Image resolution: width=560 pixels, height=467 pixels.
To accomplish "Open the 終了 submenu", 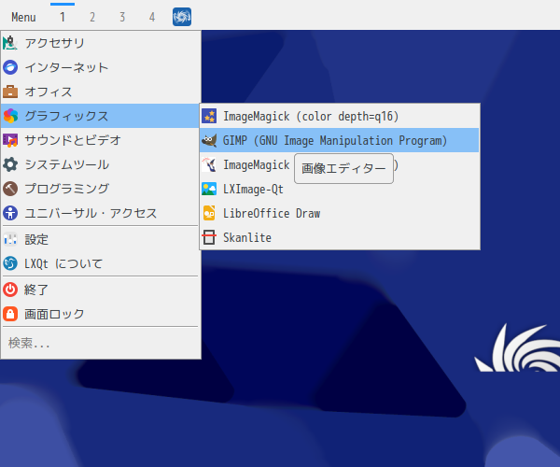I will coord(100,290).
